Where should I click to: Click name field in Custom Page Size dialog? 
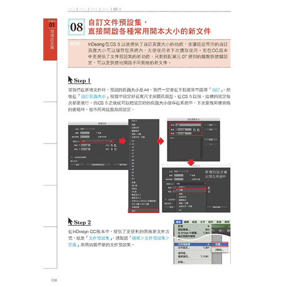point(188,125)
